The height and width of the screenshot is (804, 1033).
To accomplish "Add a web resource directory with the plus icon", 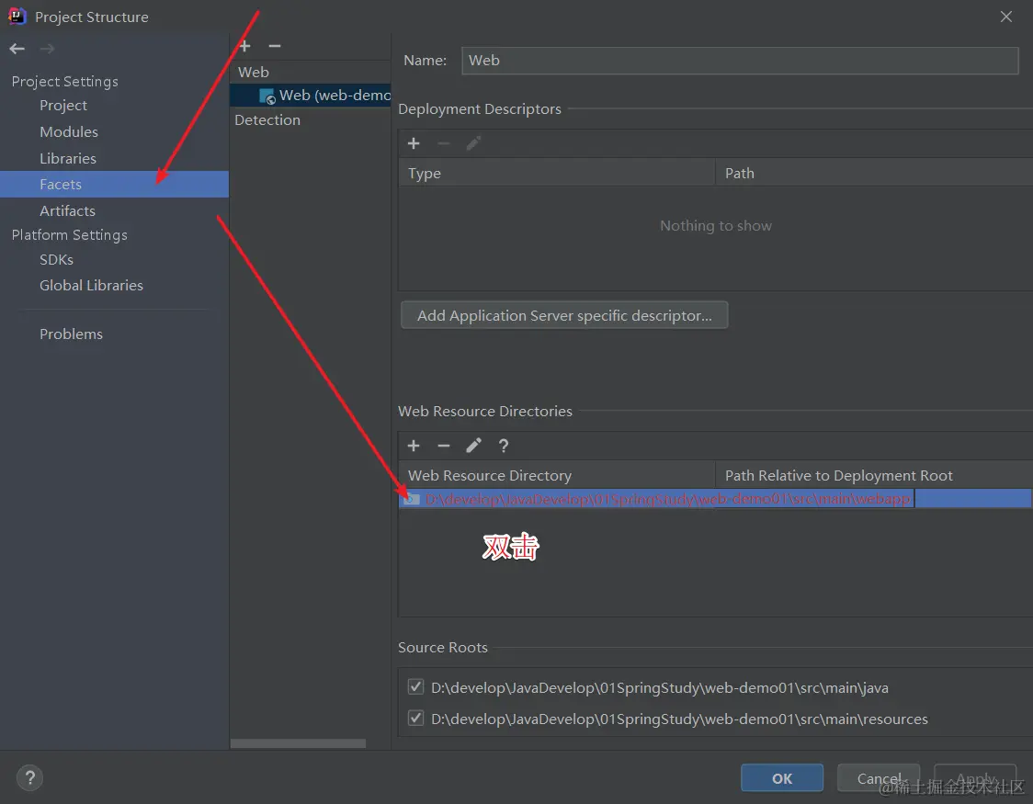I will pos(414,446).
